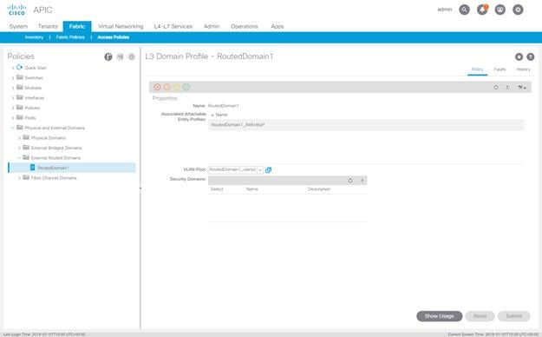
Task: Expand the Policies tree node
Action: 13,108
